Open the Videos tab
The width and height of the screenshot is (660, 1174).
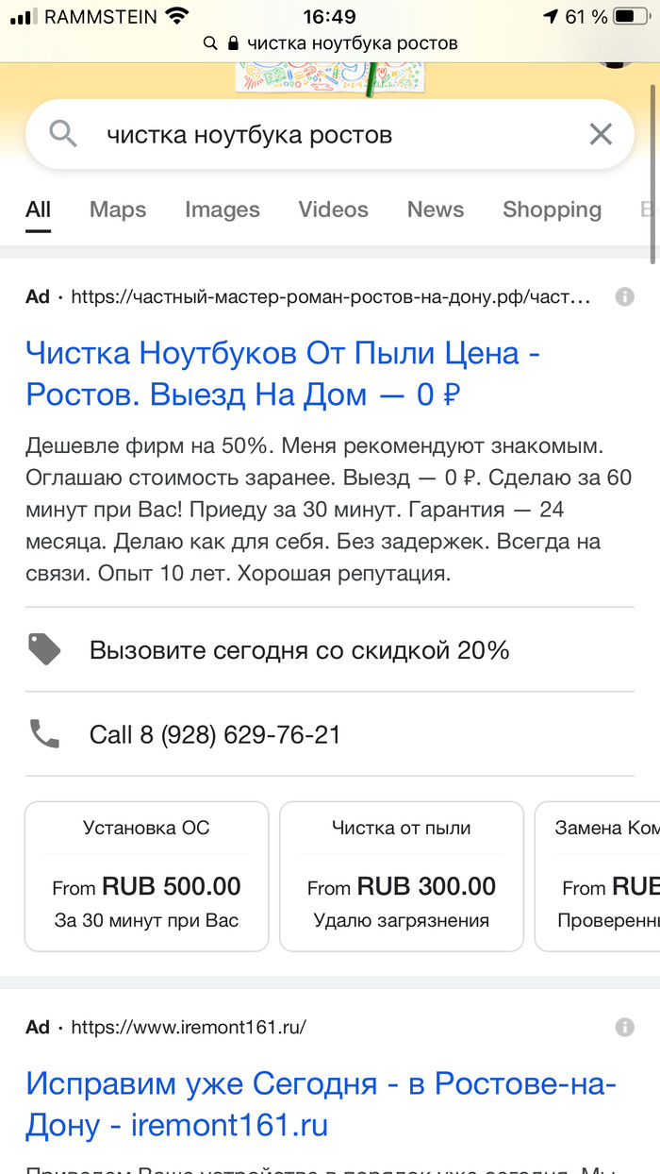click(x=333, y=210)
